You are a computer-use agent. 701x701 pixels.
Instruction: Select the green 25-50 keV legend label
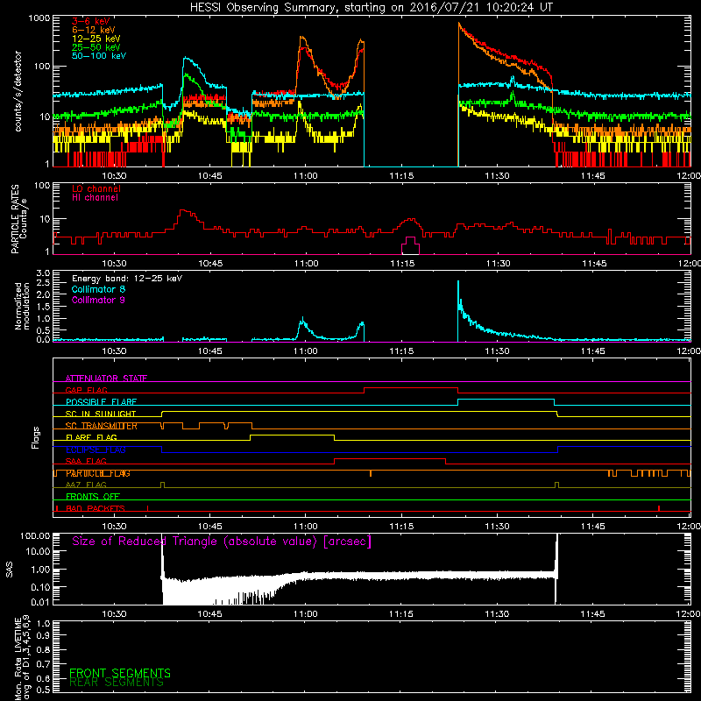coord(96,47)
